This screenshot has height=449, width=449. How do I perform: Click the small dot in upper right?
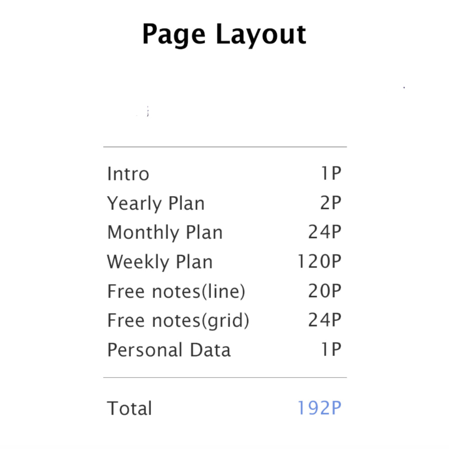(x=404, y=88)
